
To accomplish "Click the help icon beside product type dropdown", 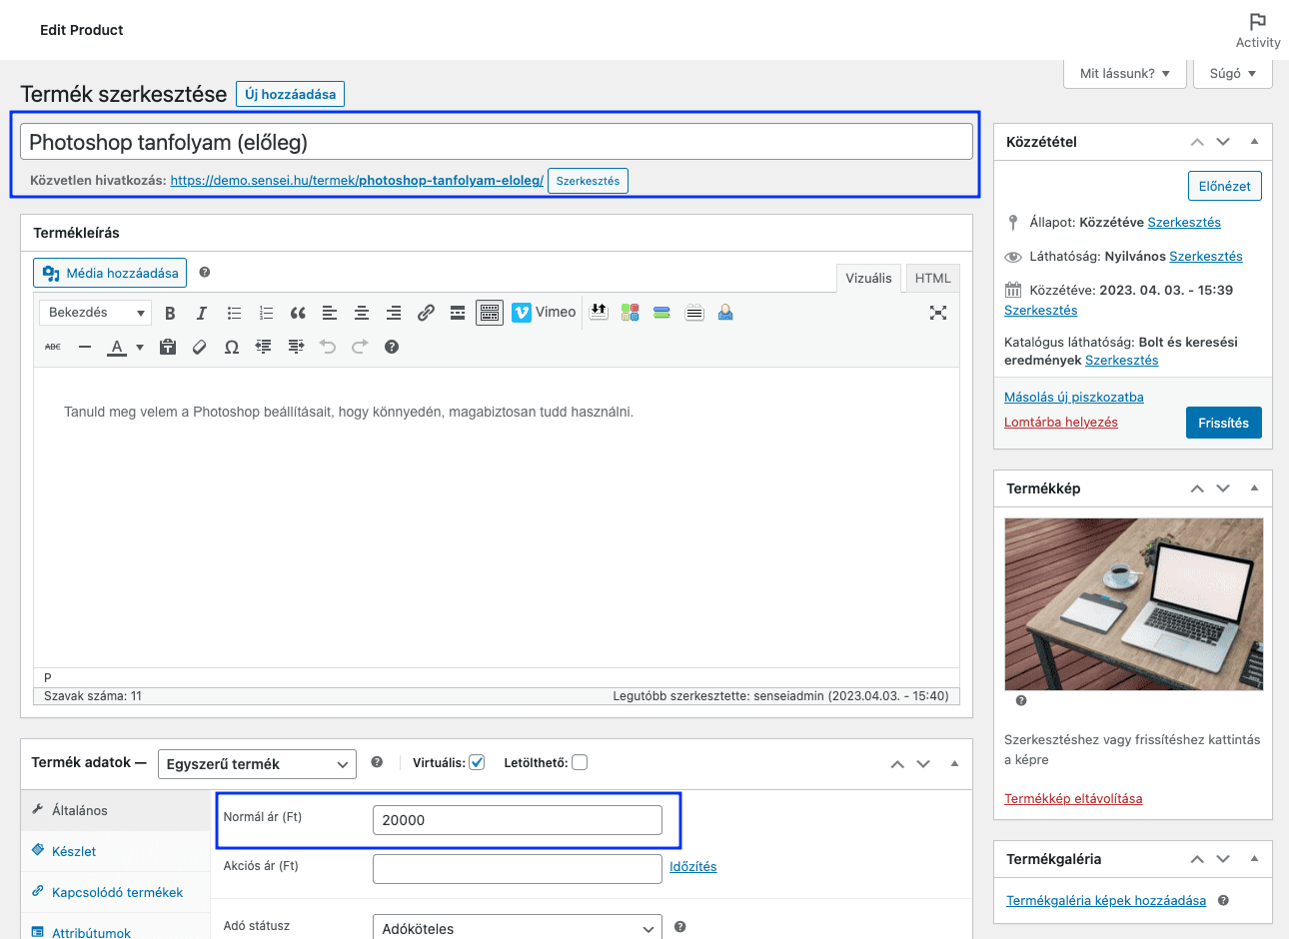I will pyautogui.click(x=377, y=762).
